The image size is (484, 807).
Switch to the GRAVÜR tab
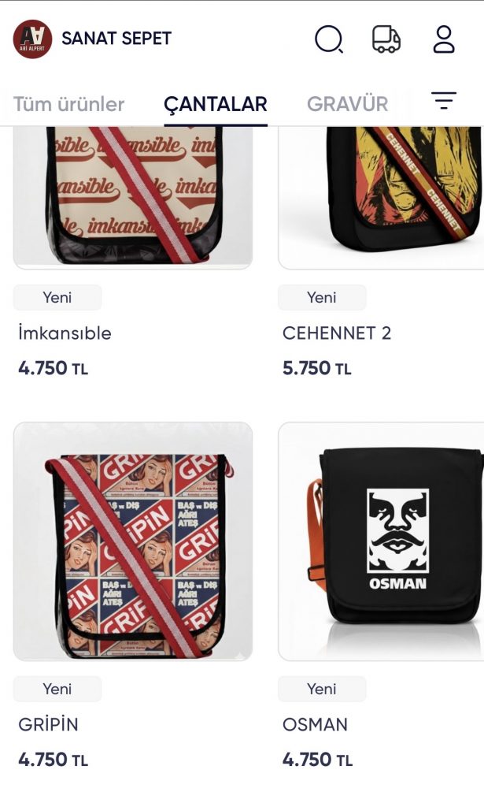[347, 104]
